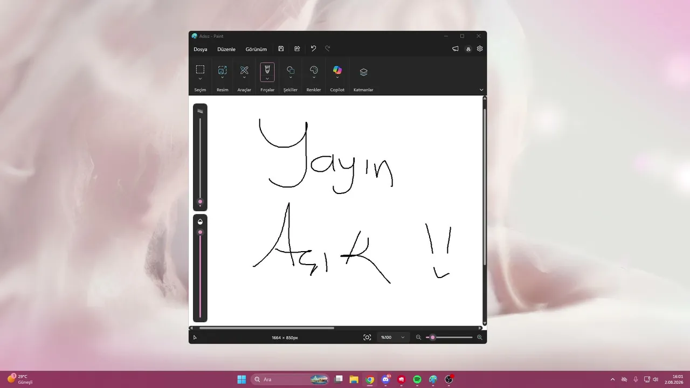Viewport: 690px width, 388px height.
Task: Expand the ribbon using the corner chevron
Action: click(x=481, y=90)
